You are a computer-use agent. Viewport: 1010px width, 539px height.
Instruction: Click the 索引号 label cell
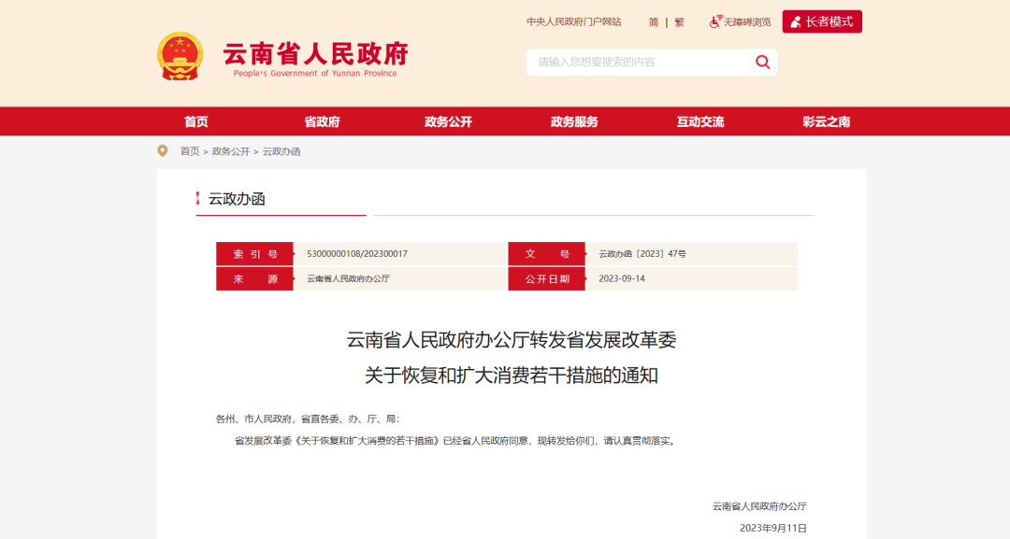254,254
